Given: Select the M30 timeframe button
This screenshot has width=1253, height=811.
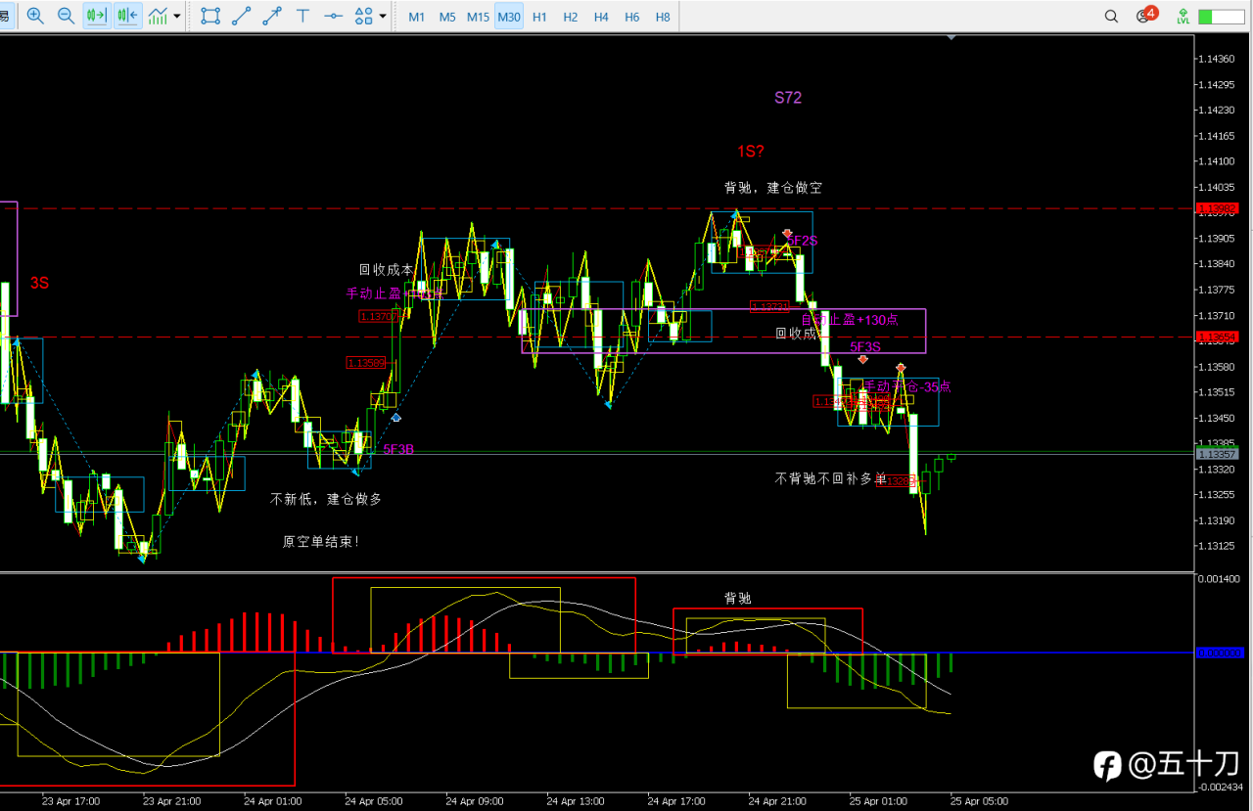Looking at the screenshot, I should (508, 17).
